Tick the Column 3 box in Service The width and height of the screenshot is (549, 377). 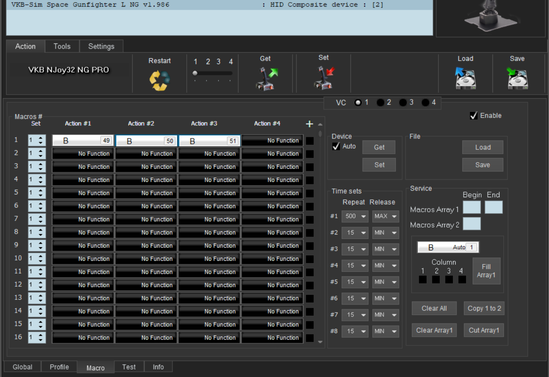(x=449, y=279)
